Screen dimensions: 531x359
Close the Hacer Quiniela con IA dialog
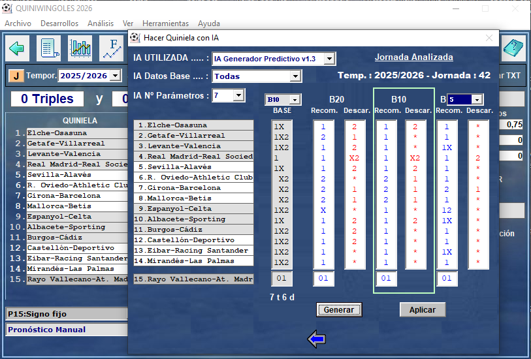(489, 38)
